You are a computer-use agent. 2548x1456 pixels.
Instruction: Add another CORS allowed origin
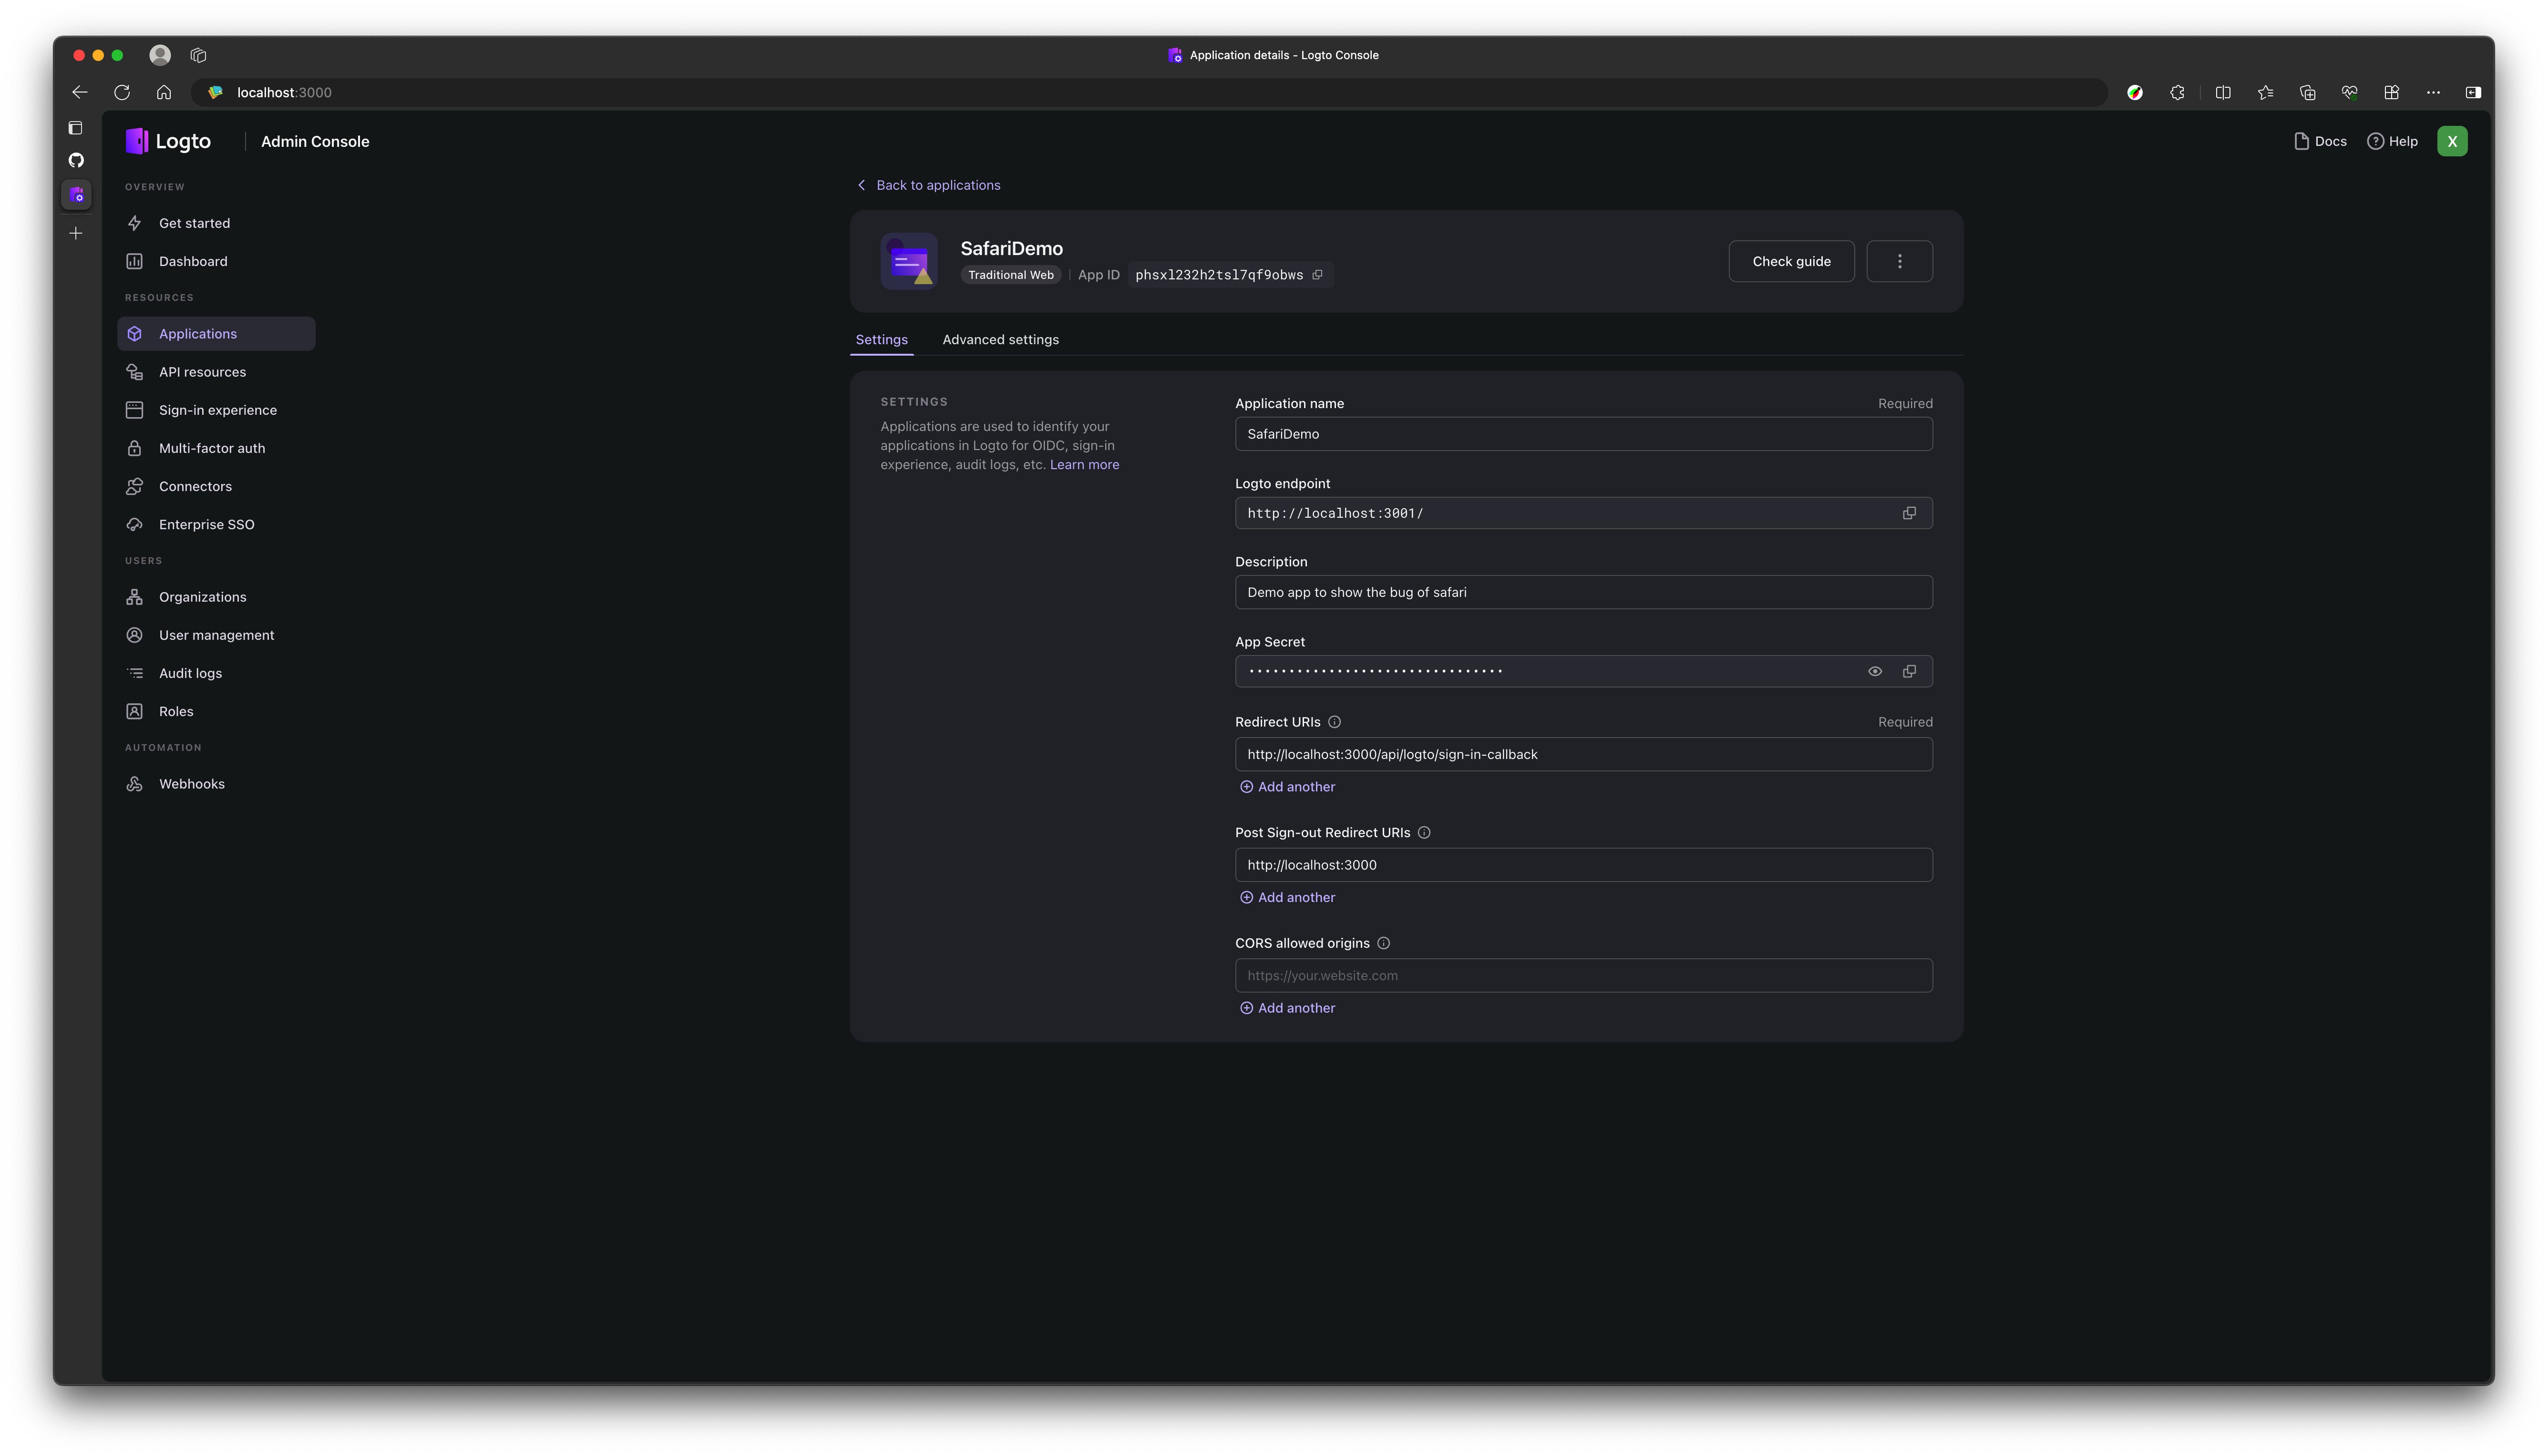[x=1287, y=1008]
